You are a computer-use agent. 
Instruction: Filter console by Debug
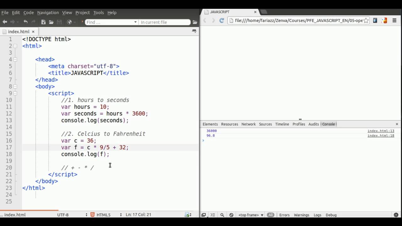pos(331,215)
